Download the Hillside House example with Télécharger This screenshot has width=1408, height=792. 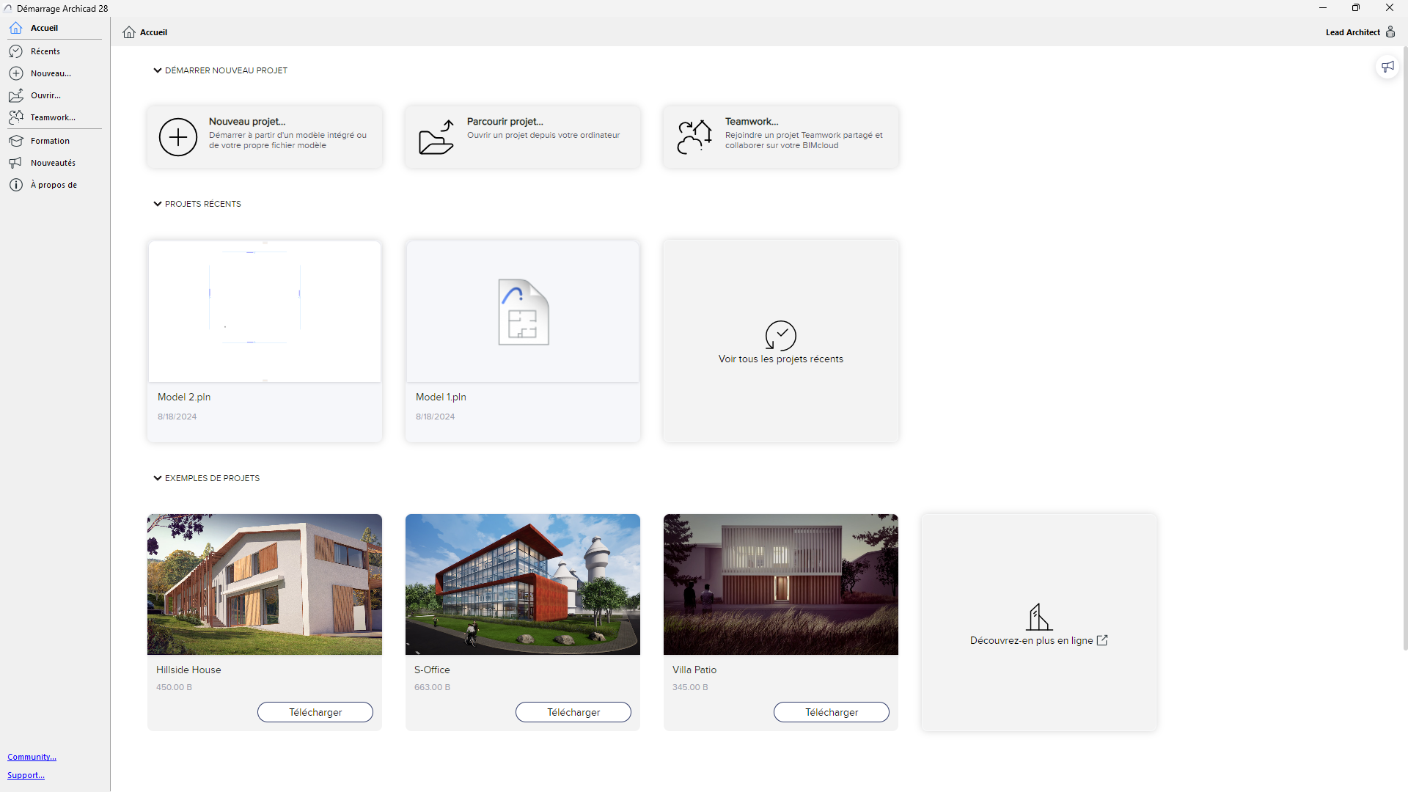point(315,712)
